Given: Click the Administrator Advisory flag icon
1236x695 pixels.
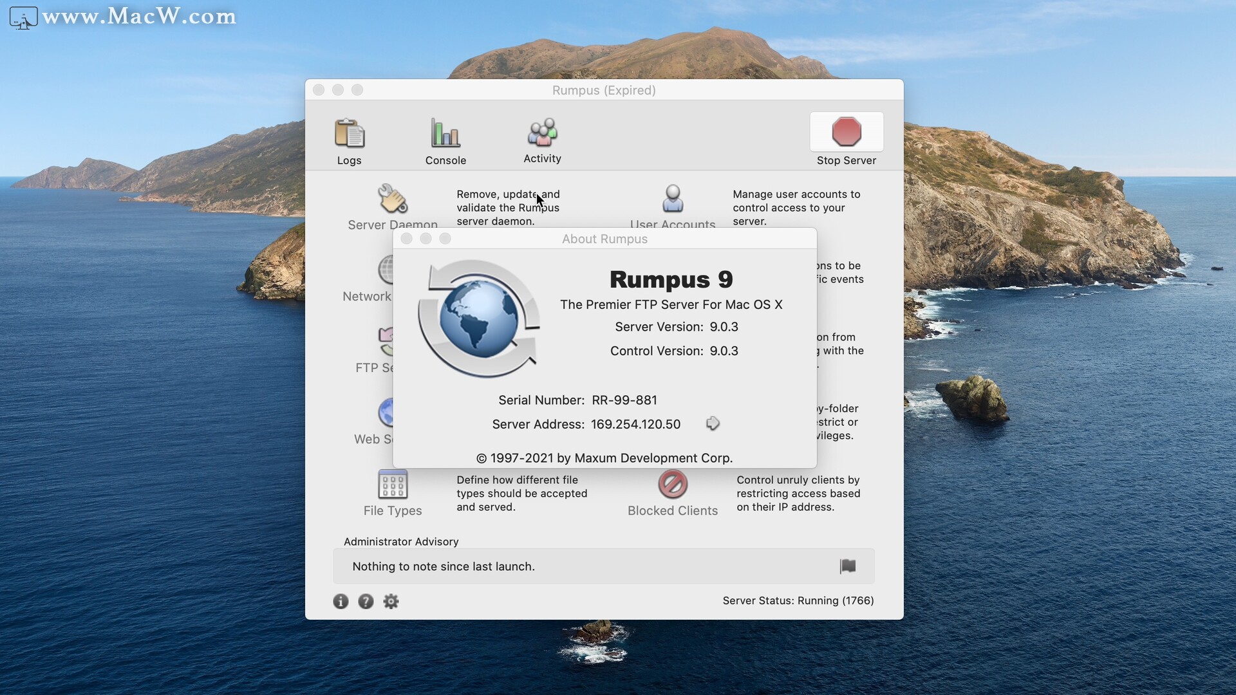Looking at the screenshot, I should [848, 566].
